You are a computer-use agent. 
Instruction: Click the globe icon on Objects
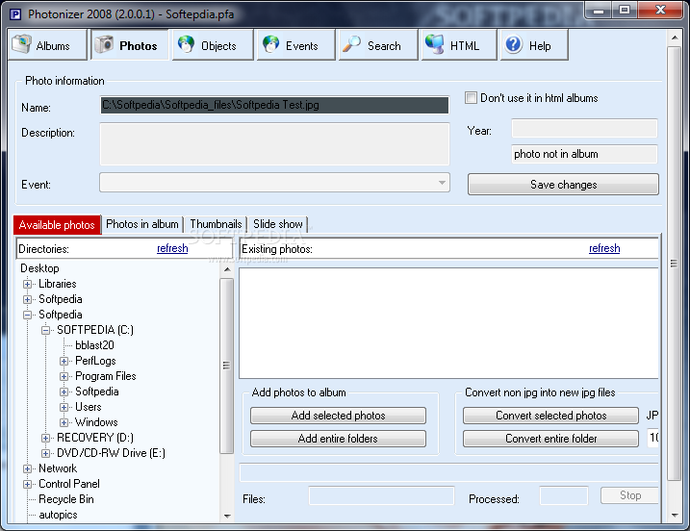186,44
